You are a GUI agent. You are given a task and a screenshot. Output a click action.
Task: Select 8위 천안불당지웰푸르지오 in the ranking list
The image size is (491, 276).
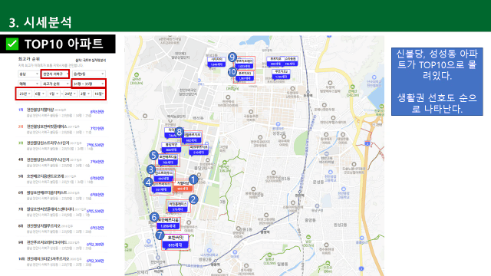coord(61,228)
